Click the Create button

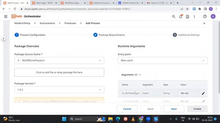(x=197, y=109)
